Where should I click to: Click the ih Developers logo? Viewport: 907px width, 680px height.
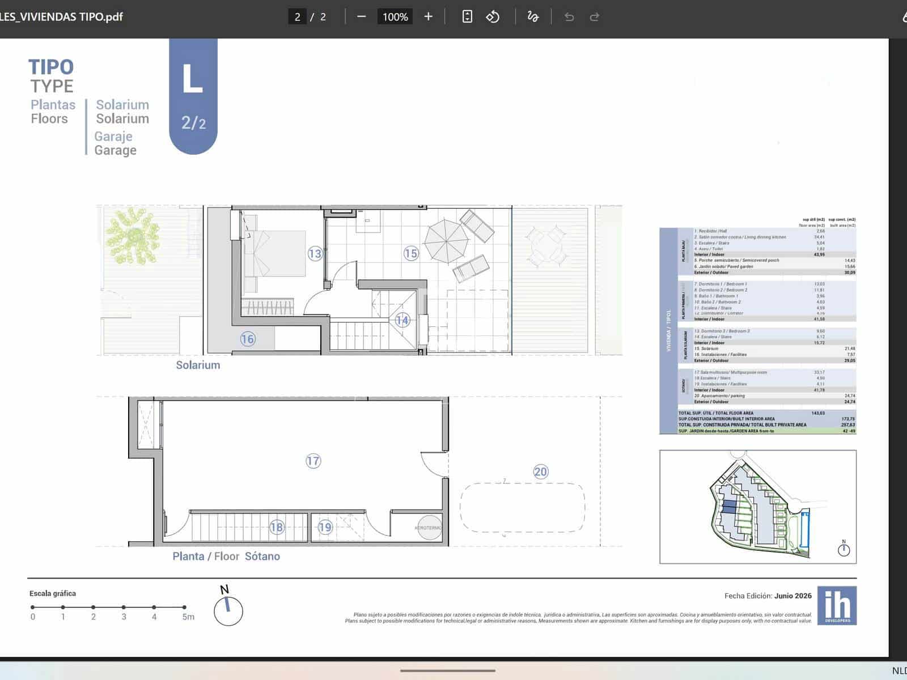point(837,606)
